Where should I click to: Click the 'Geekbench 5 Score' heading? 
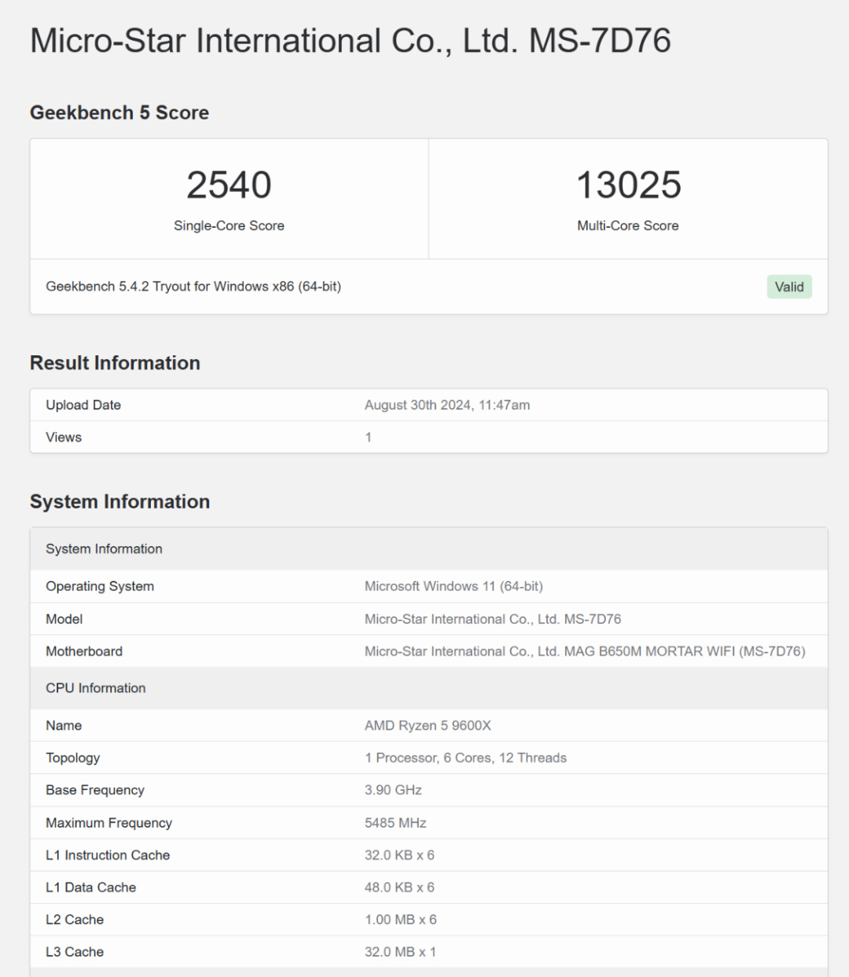tap(119, 112)
